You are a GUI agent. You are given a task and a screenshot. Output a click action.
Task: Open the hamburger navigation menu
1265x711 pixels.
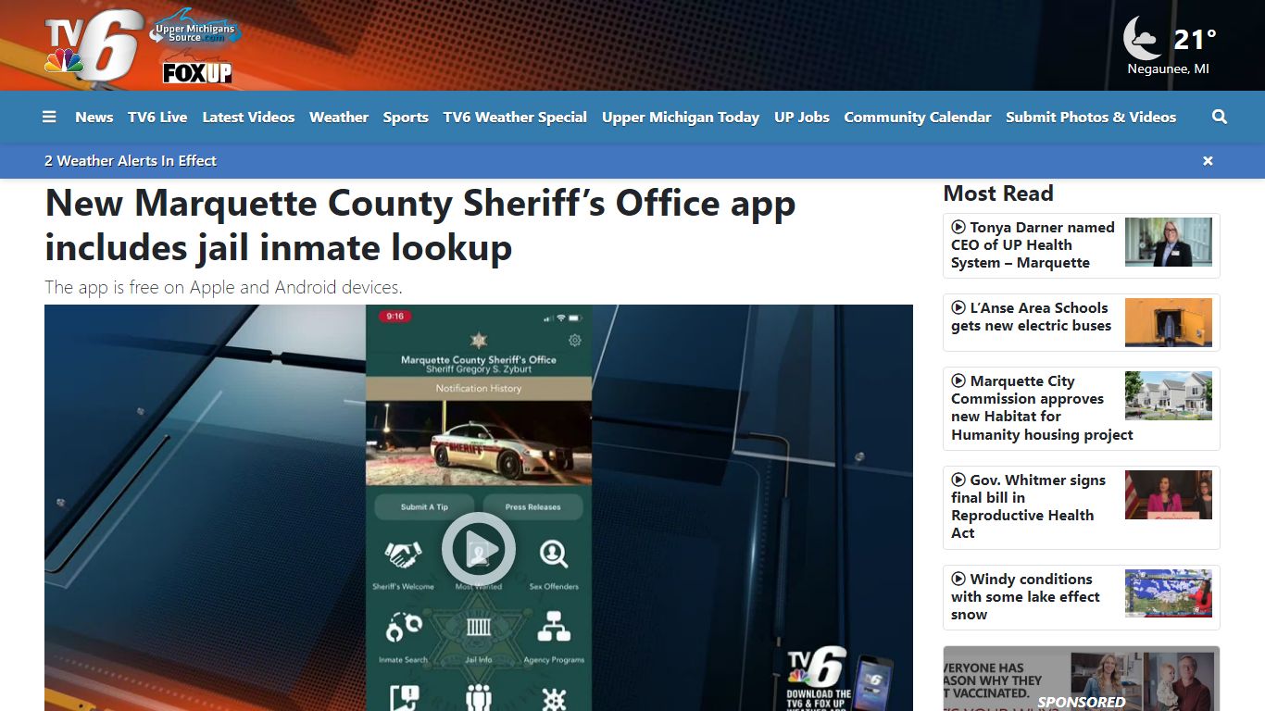pyautogui.click(x=49, y=117)
